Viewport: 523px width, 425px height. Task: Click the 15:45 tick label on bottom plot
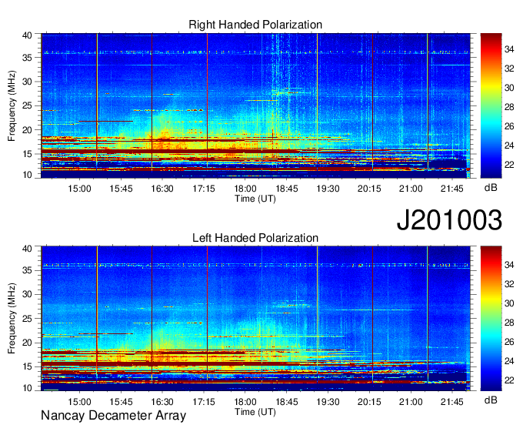(121, 402)
